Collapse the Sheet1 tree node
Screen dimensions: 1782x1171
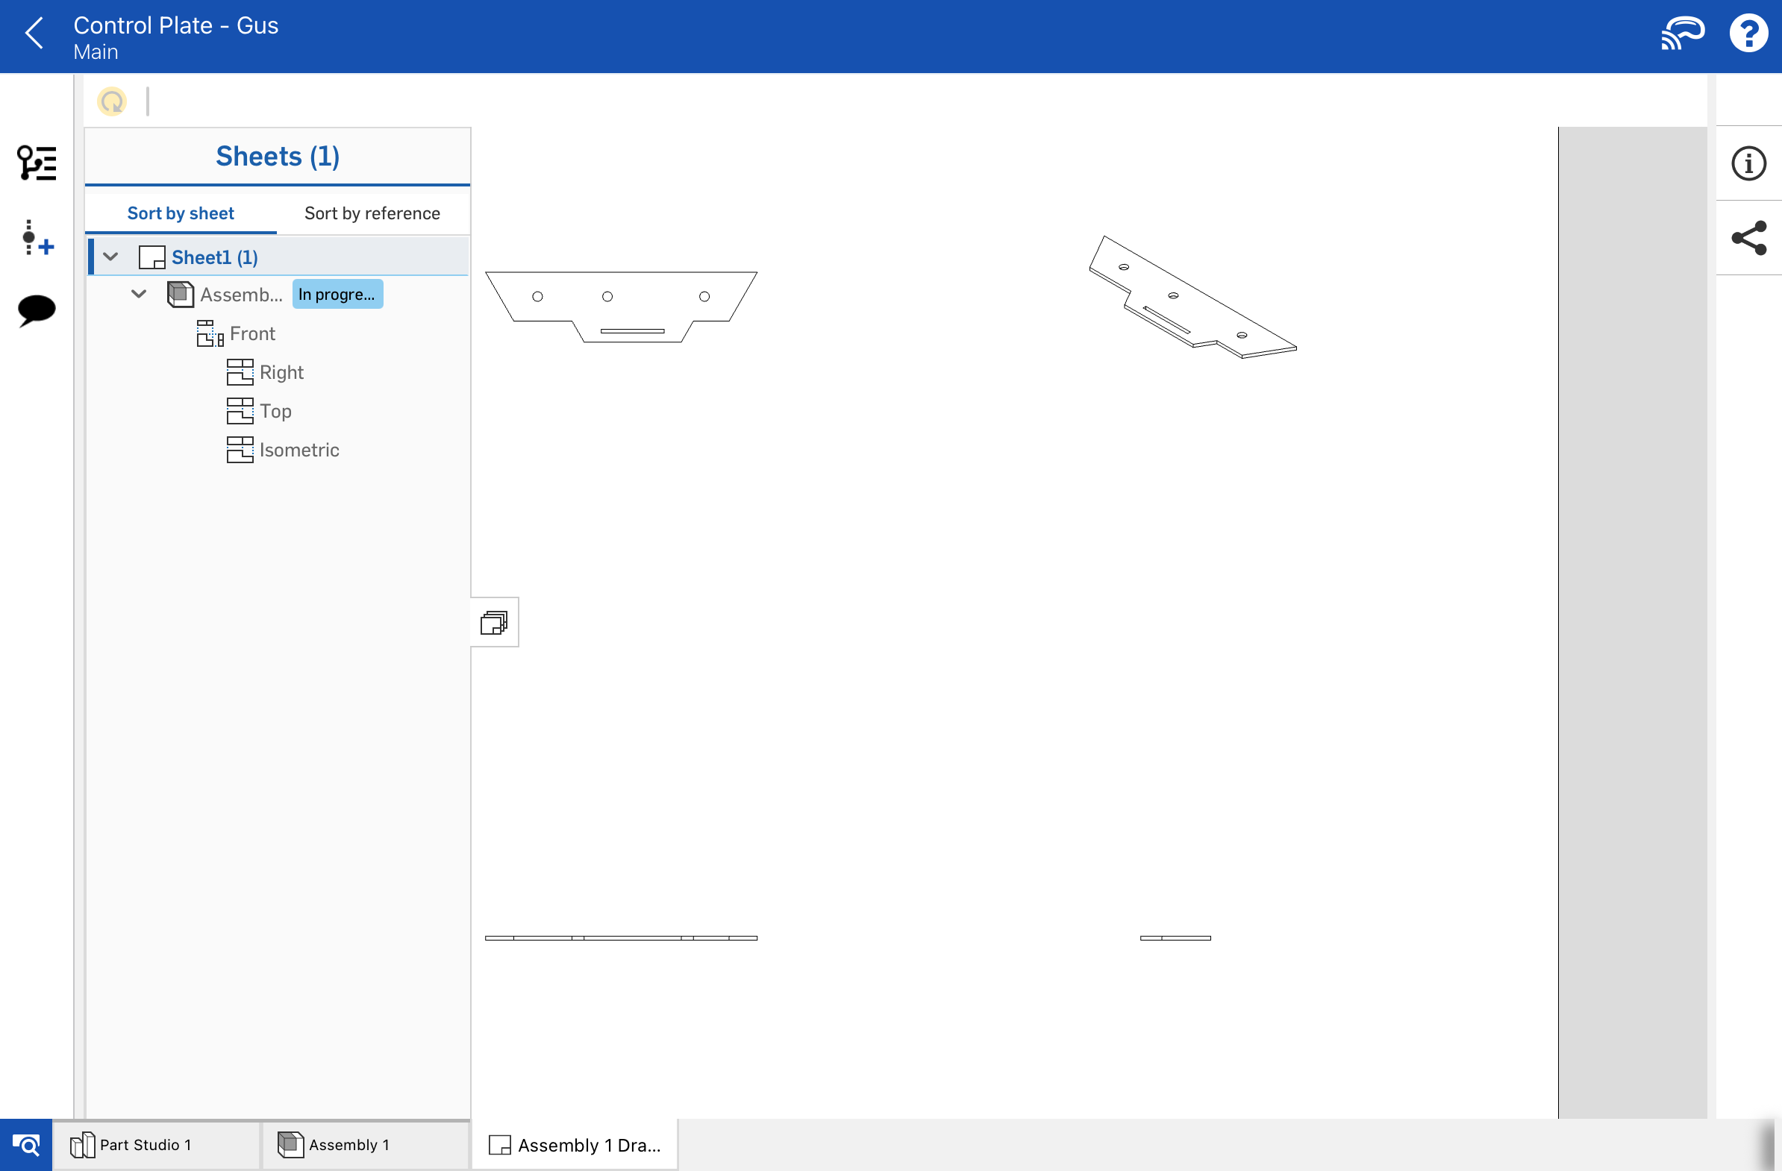point(110,257)
